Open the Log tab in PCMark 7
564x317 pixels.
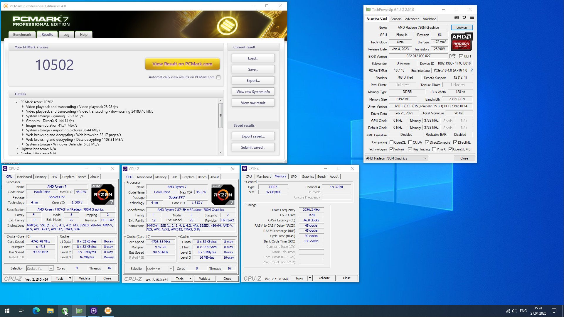tap(66, 35)
